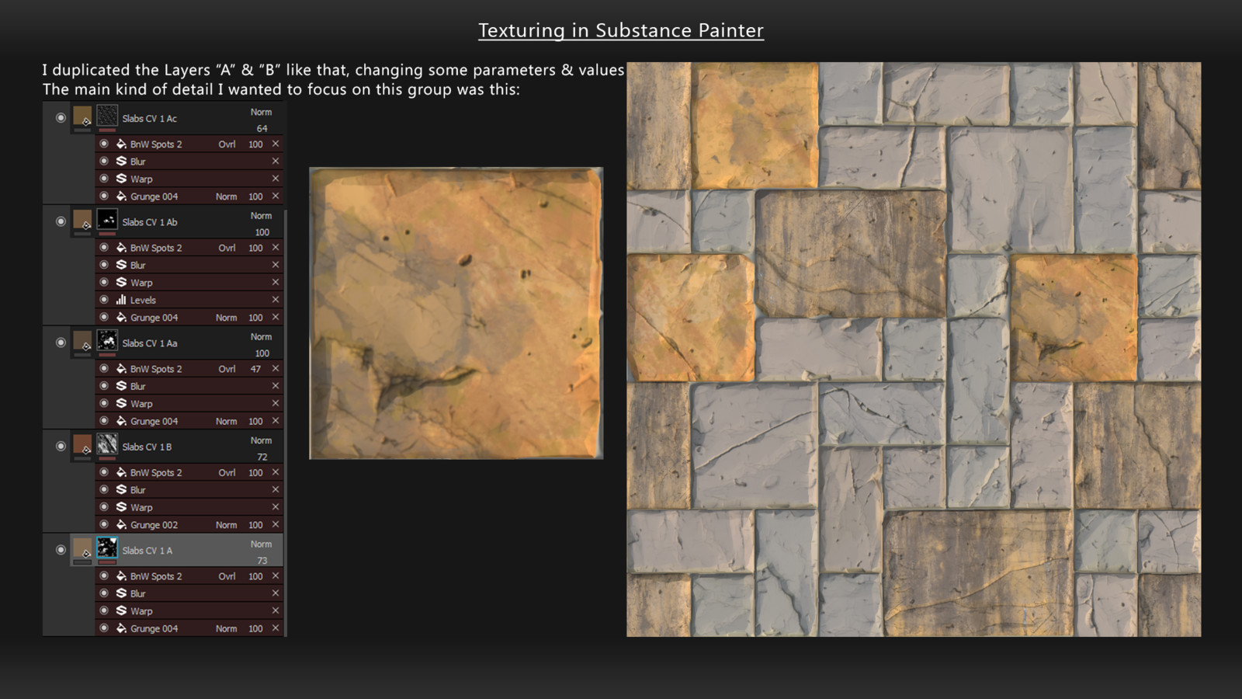1242x699 pixels.
Task: Click the Blur filter icon under Slabs CV 1 Ac
Action: tap(121, 162)
